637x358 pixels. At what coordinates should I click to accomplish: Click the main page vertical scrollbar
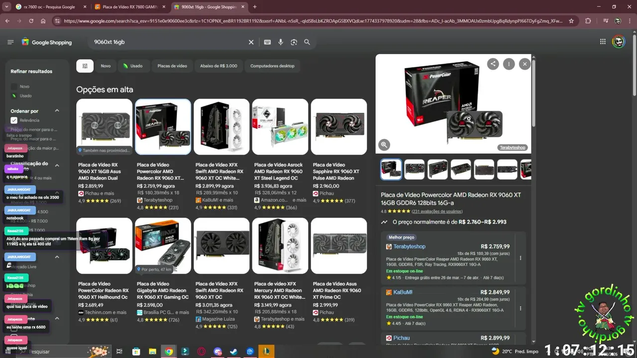pyautogui.click(x=634, y=65)
